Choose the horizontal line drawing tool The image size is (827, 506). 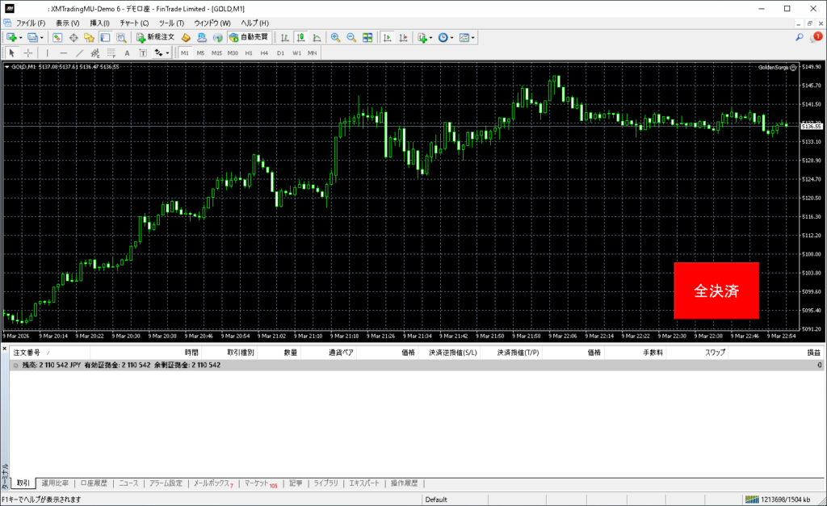pyautogui.click(x=64, y=52)
